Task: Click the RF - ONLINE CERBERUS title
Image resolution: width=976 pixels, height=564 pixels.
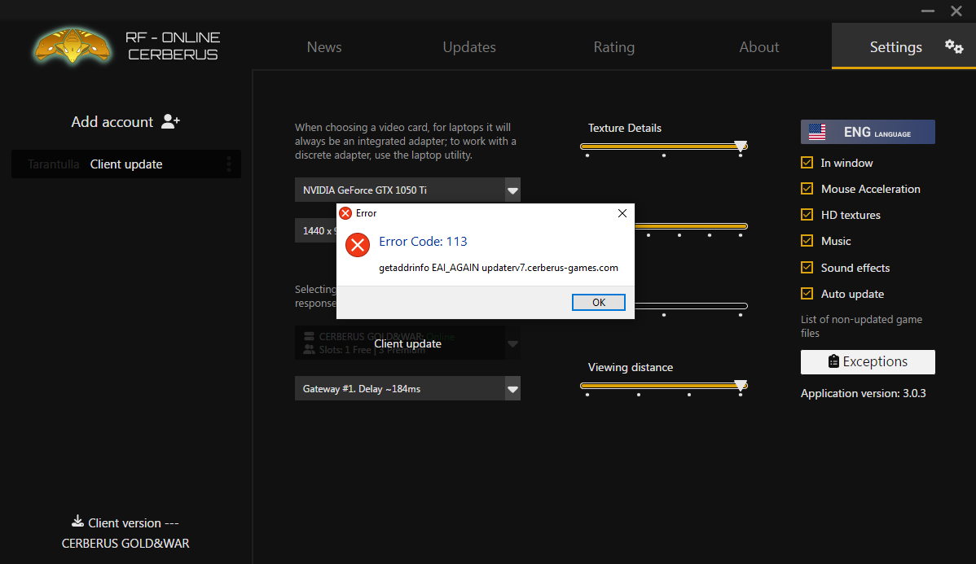Action: tap(173, 46)
